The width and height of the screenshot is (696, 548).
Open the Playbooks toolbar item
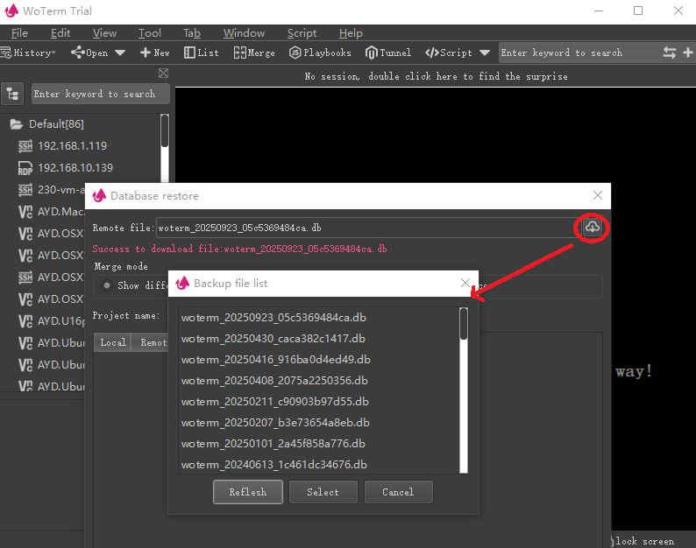tap(320, 53)
